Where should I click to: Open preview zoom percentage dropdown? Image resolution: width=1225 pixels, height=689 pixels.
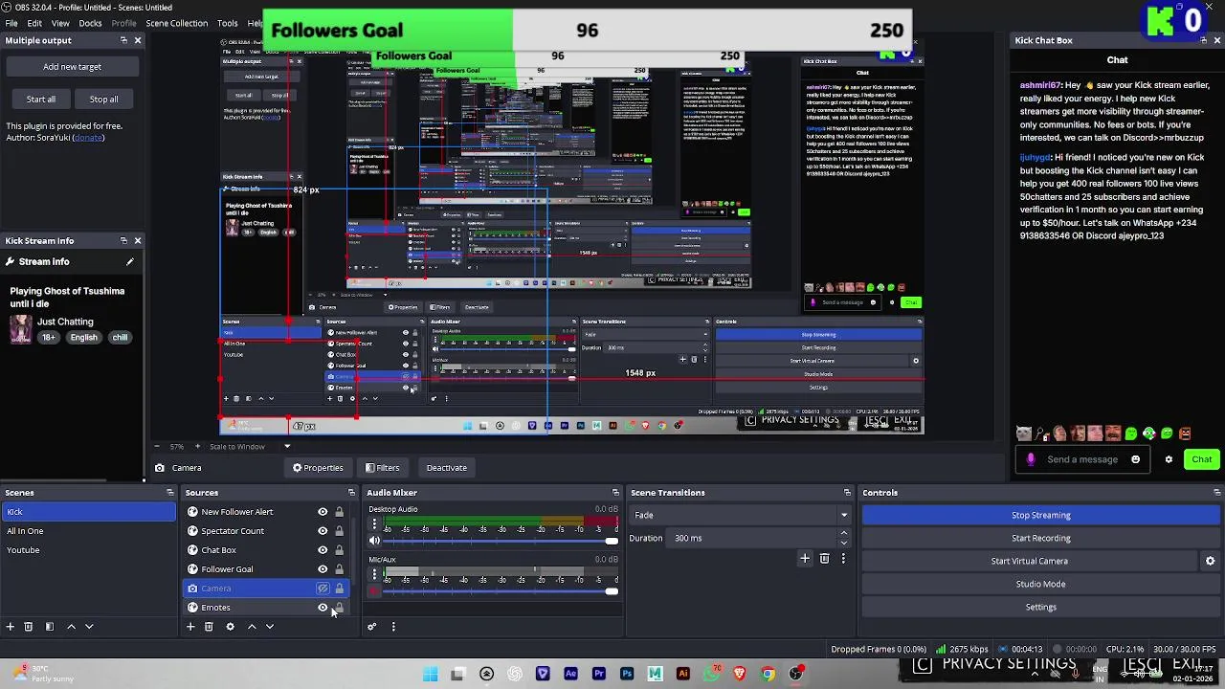(175, 447)
